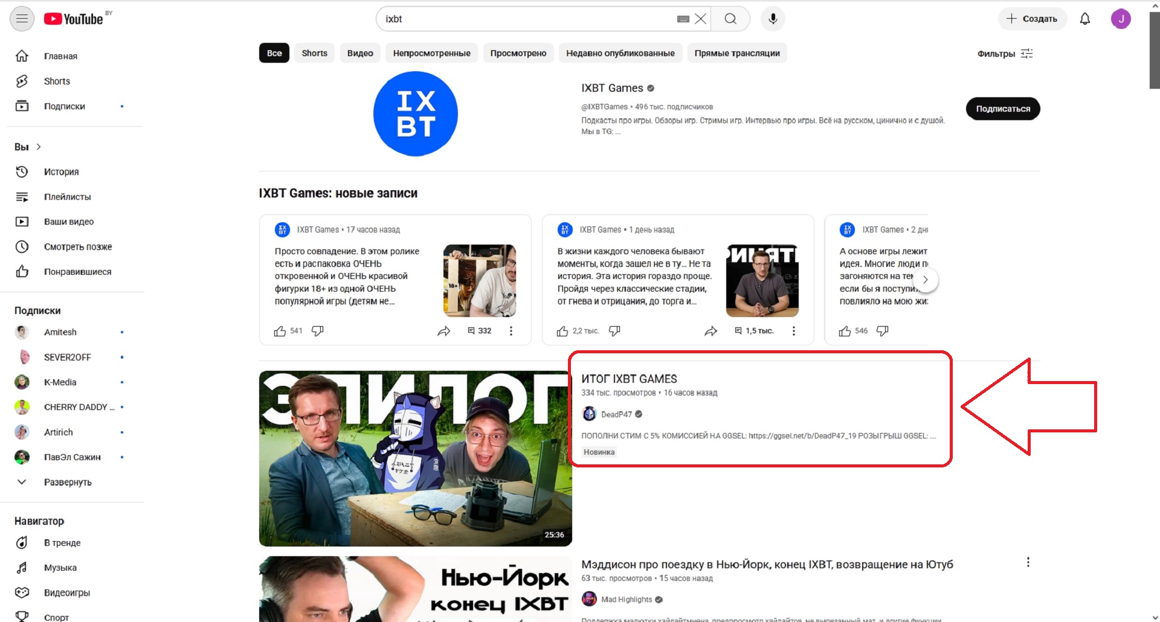Select the Все filter chip

tap(274, 53)
